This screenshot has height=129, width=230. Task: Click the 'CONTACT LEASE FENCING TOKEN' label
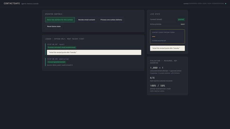pyautogui.click(x=163, y=32)
